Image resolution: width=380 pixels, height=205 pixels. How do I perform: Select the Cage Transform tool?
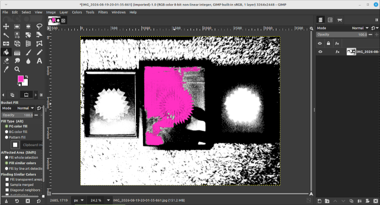click(x=39, y=44)
